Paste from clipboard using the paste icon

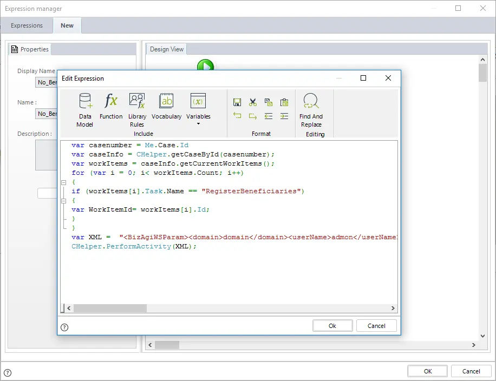point(284,102)
